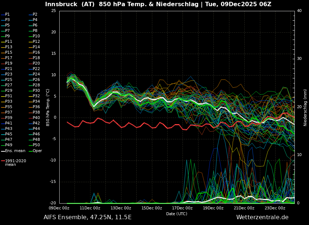Click the Wetterzentrale.de watermark text

coord(262,217)
